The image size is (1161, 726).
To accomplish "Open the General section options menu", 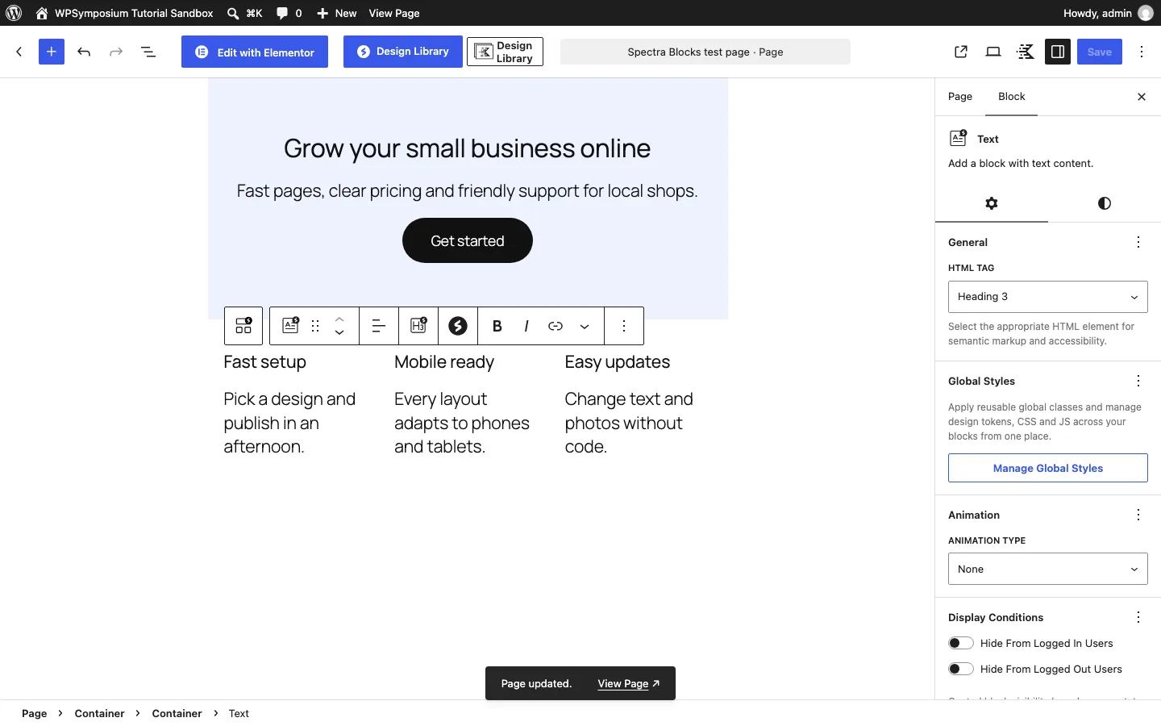I will pyautogui.click(x=1138, y=242).
